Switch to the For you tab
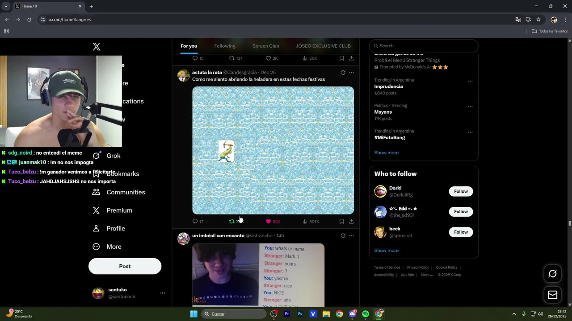Viewport: 572px width, 321px height. pyautogui.click(x=189, y=46)
